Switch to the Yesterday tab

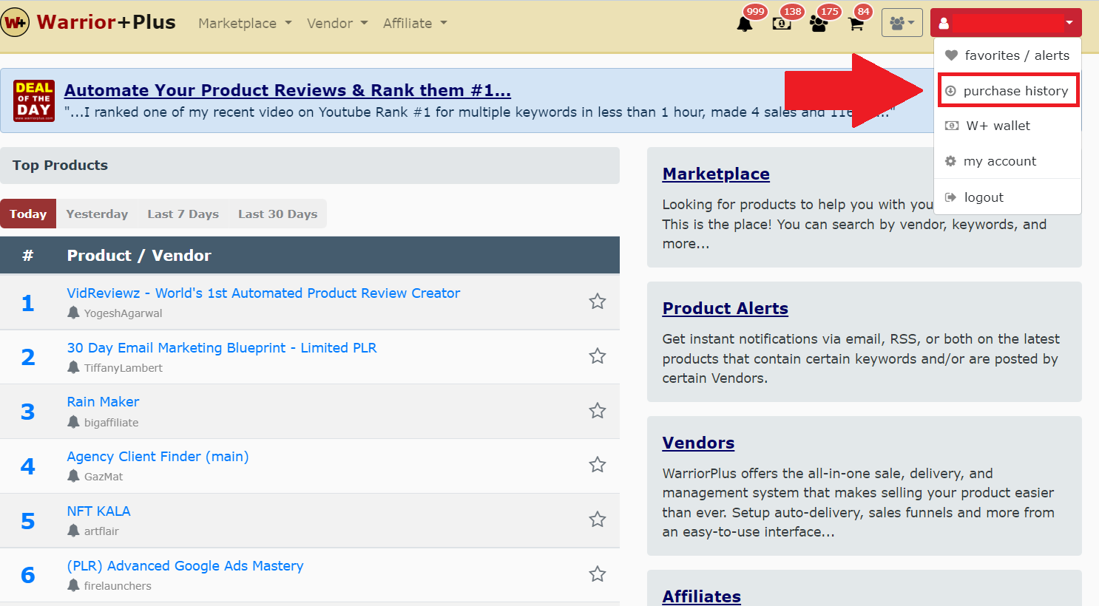pos(97,214)
